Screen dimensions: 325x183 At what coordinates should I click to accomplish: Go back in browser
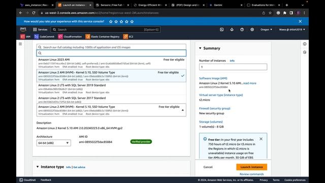(x=21, y=13)
